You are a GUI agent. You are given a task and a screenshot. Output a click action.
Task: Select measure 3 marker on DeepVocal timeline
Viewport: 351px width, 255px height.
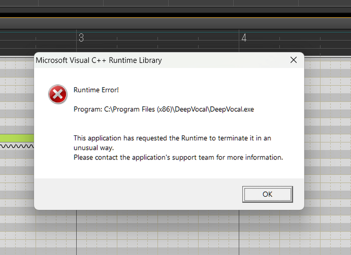coord(81,38)
